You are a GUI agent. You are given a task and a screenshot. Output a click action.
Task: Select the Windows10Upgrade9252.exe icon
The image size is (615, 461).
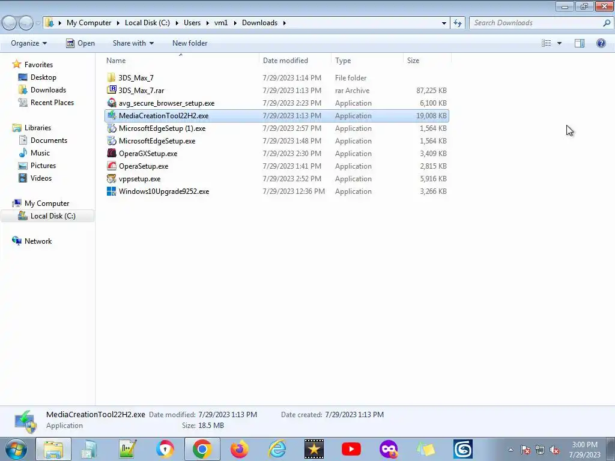click(x=111, y=191)
